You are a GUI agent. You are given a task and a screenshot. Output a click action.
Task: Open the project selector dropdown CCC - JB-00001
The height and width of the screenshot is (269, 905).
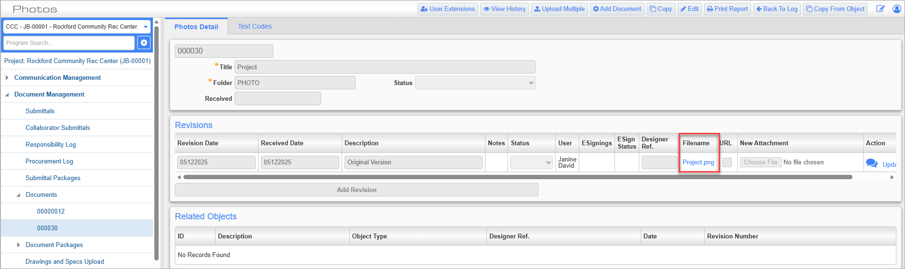77,27
